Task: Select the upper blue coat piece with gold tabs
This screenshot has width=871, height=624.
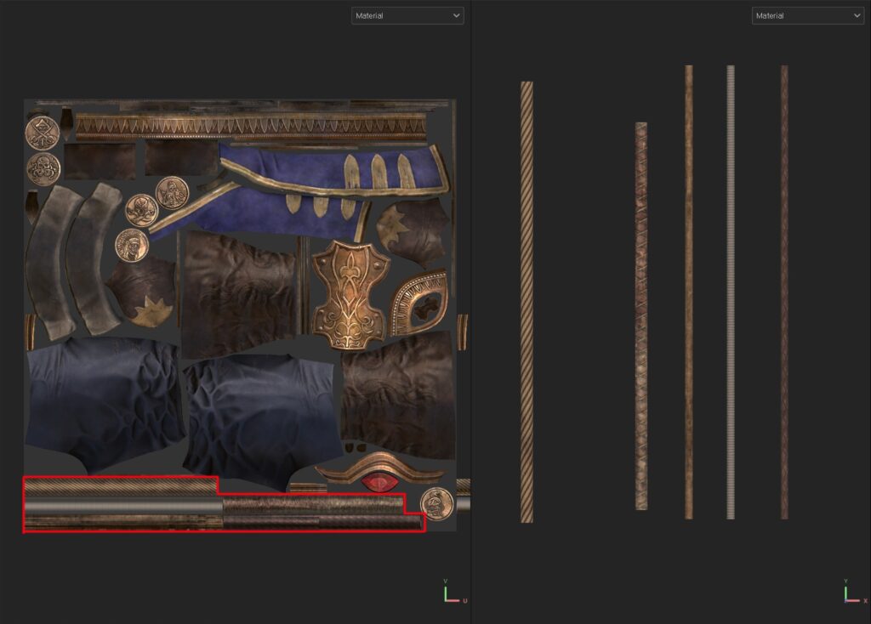Action: [333, 170]
